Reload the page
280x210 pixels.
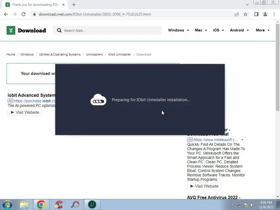(24, 14)
